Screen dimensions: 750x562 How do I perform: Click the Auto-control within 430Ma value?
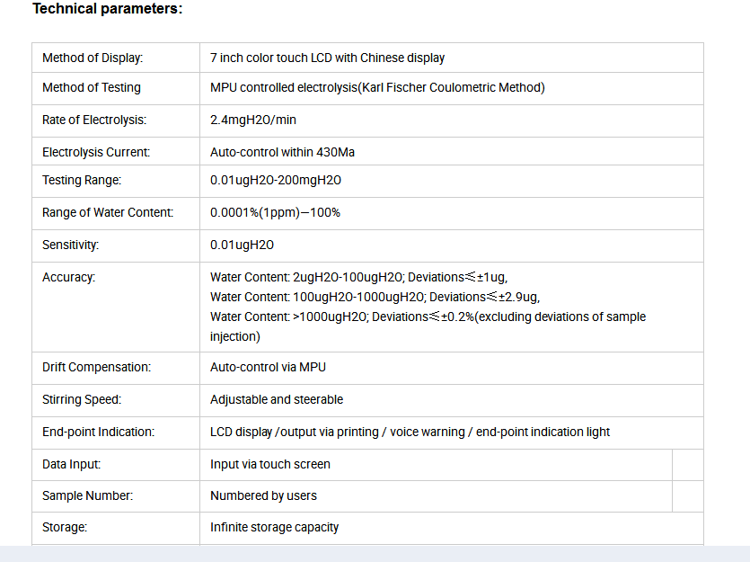(282, 152)
